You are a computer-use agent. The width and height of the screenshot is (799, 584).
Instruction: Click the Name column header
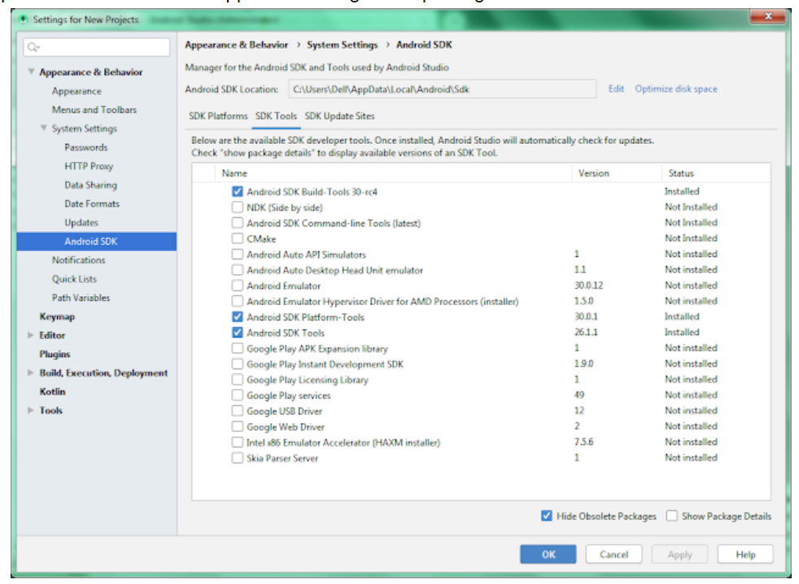click(234, 173)
